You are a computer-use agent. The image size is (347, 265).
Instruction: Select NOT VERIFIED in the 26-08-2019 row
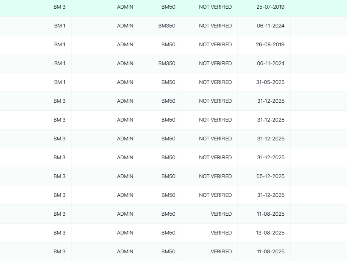pyautogui.click(x=215, y=44)
